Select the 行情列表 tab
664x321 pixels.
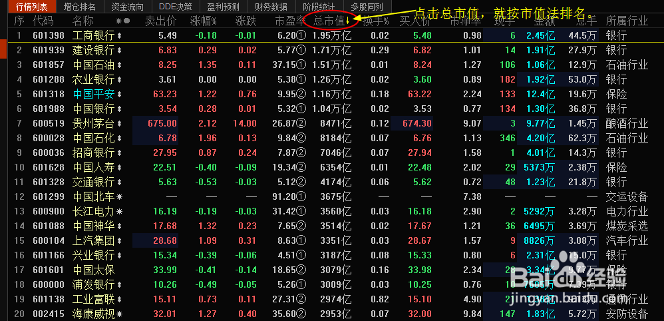pos(32,7)
